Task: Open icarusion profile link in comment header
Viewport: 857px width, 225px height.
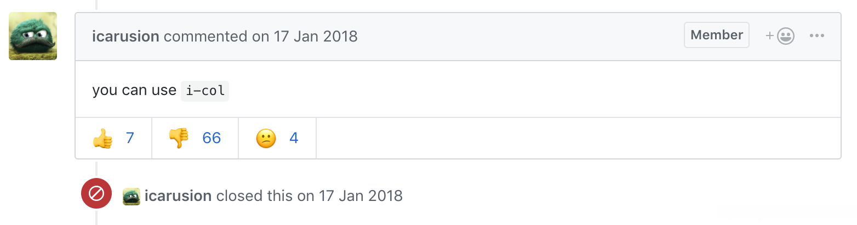Action: [125, 37]
